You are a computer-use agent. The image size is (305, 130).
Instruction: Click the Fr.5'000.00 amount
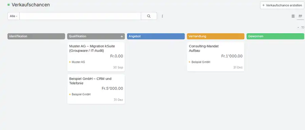(x=112, y=88)
